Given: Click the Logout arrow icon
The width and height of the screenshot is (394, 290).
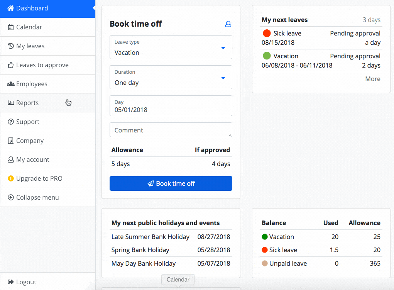Looking at the screenshot, I should pos(11,282).
